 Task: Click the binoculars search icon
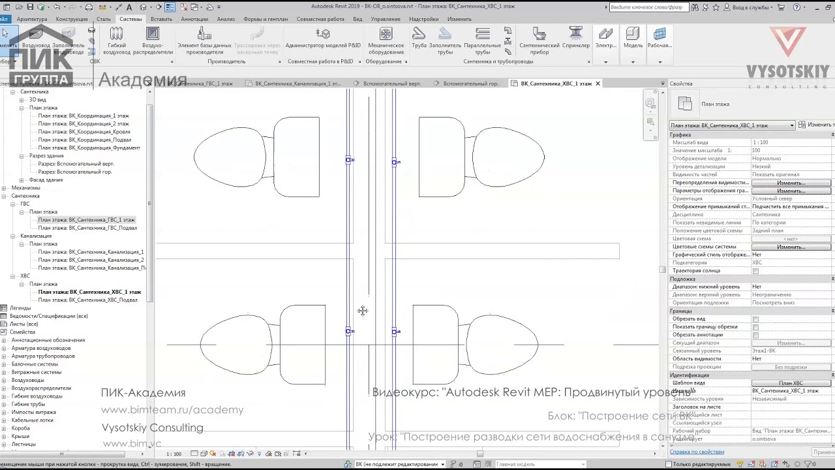[x=695, y=7]
